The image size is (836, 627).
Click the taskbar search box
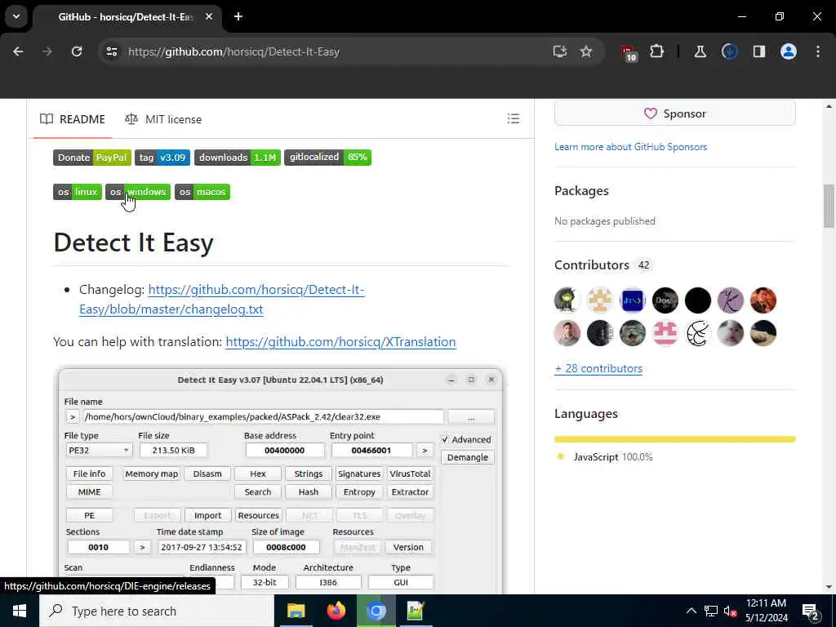click(156, 611)
